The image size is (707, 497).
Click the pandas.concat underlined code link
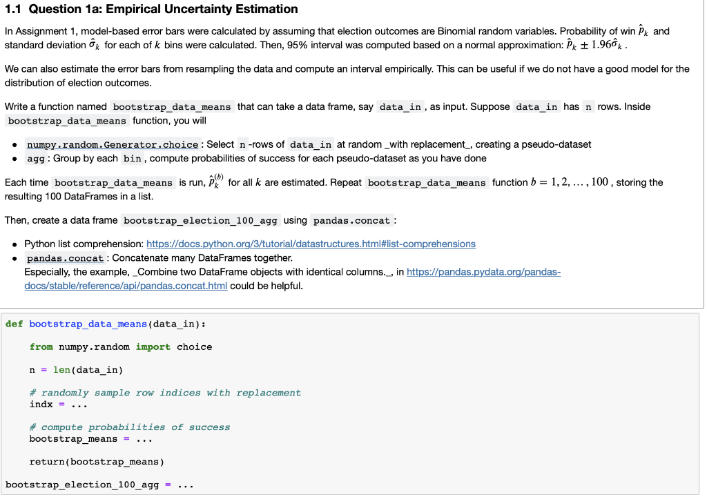(65, 258)
